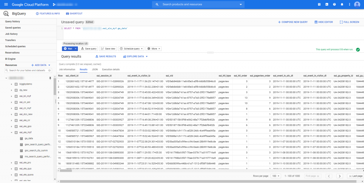Select the Results tab
This screenshot has height=183, width=364.
tap(84, 69)
